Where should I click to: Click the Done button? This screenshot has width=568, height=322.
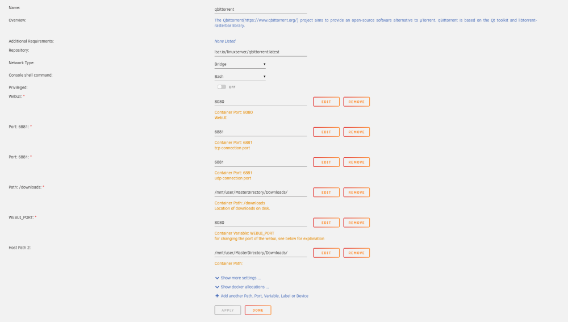258,311
